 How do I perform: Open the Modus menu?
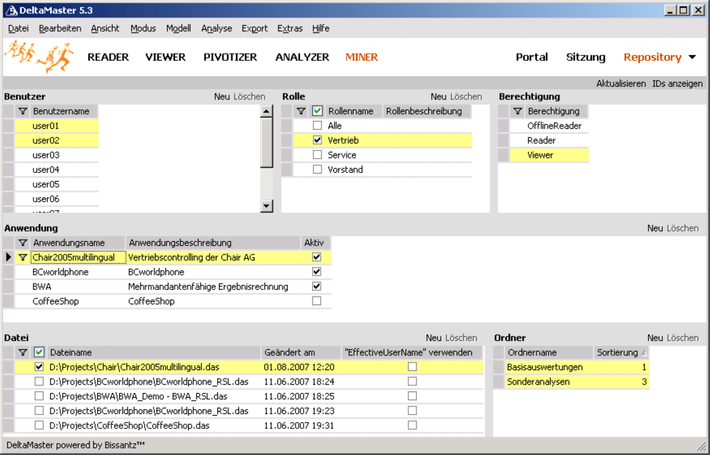click(x=143, y=28)
